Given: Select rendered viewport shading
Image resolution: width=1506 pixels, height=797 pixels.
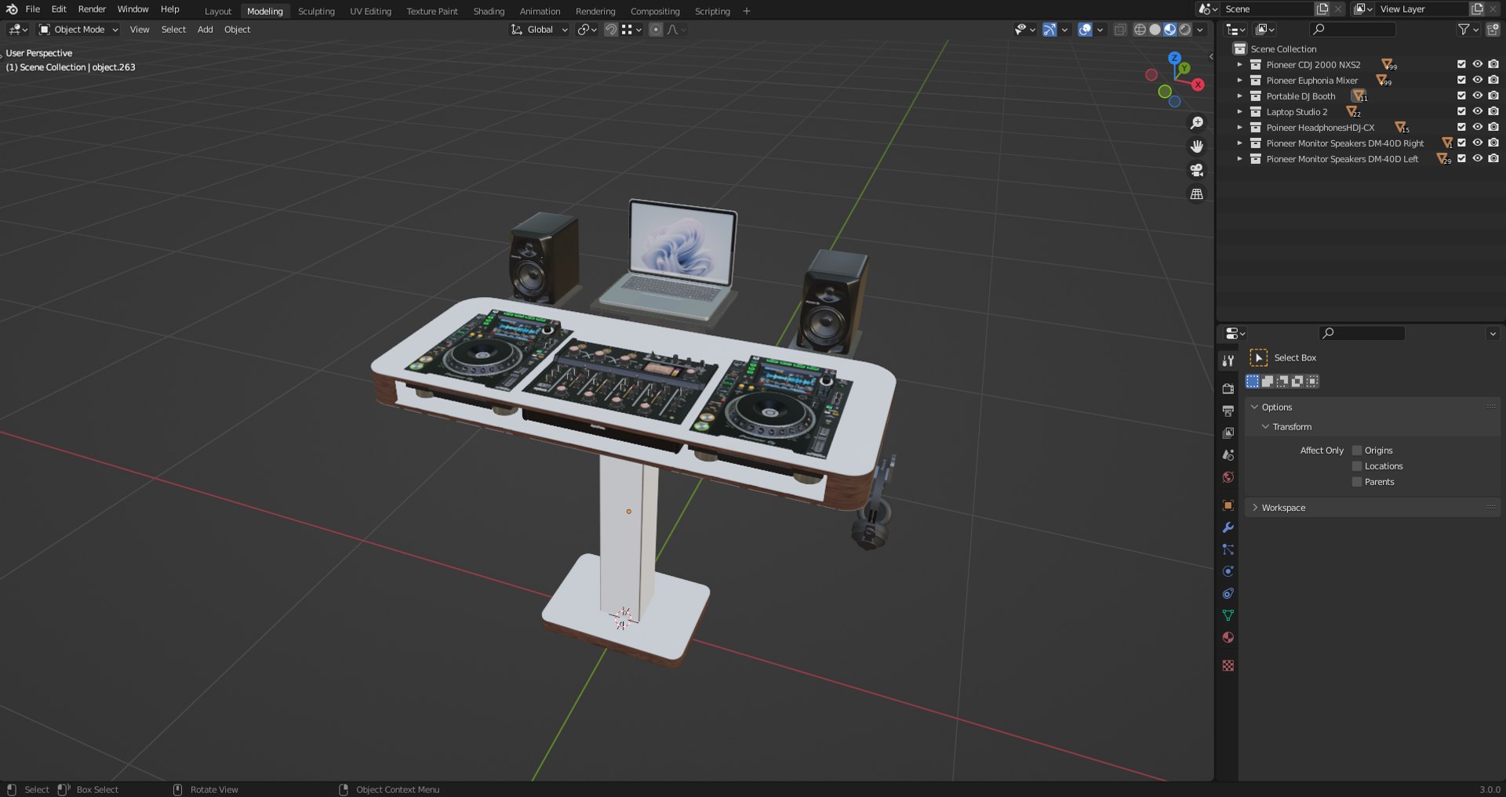Looking at the screenshot, I should coord(1185,30).
